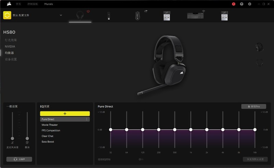Click the 侧音 sidetone slider handle

point(27,138)
